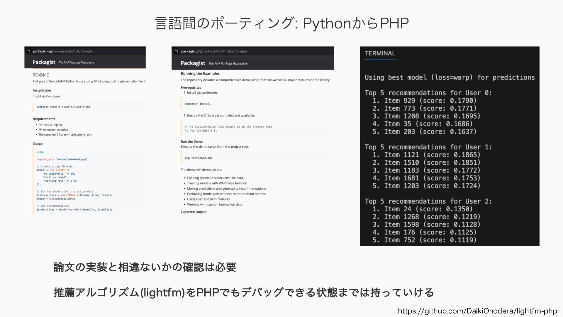Click 'Evaluating model performance with precision metrics' bullet
Image resolution: width=563 pixels, height=317 pixels.
226,194
